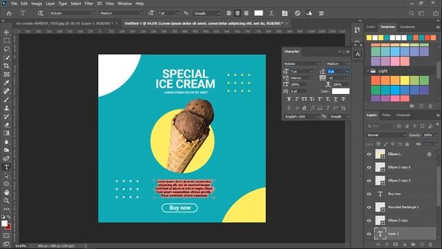Collapse the Light swatches group
Screen dimensions: 442x249
coord(368,71)
